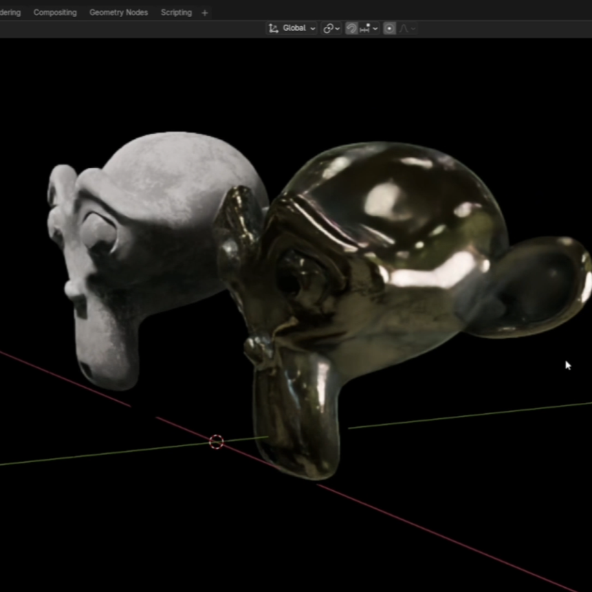592x592 pixels.
Task: Add a new workspace with plus button
Action: click(205, 13)
